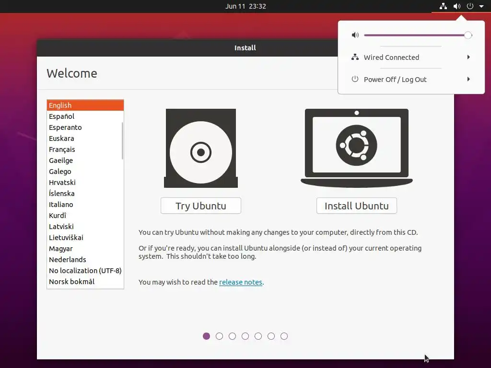
Task: Click the volume icon in top bar
Action: pyautogui.click(x=457, y=6)
